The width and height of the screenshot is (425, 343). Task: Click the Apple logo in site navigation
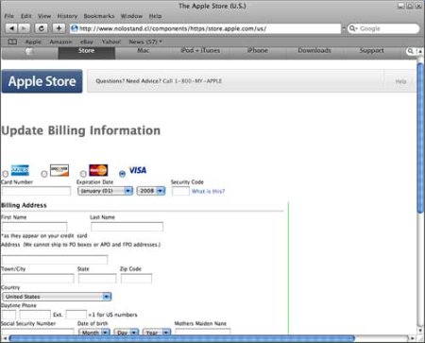tap(29, 51)
